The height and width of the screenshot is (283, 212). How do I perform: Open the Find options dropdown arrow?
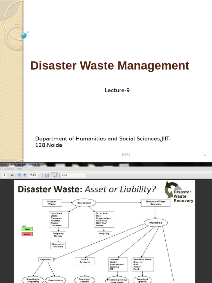tap(87, 175)
